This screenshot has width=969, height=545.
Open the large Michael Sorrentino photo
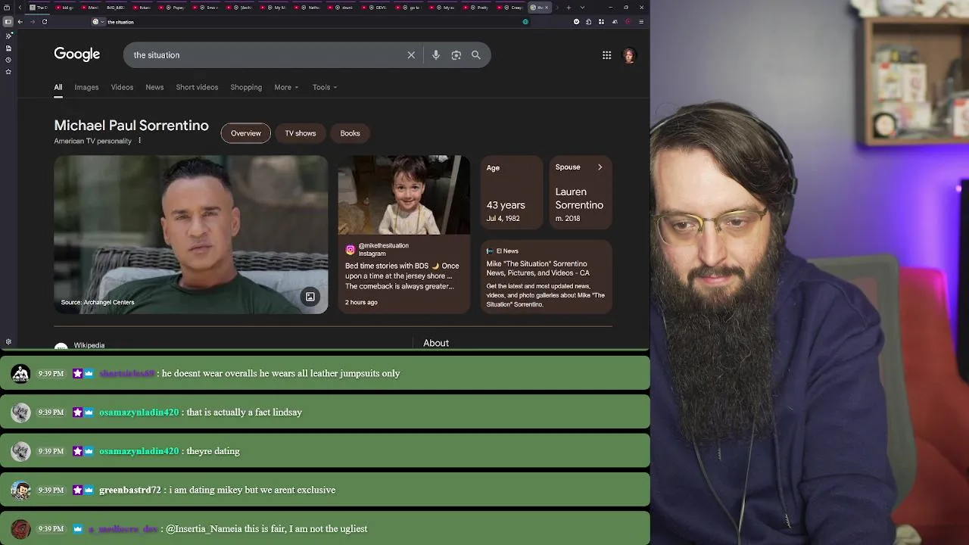191,235
